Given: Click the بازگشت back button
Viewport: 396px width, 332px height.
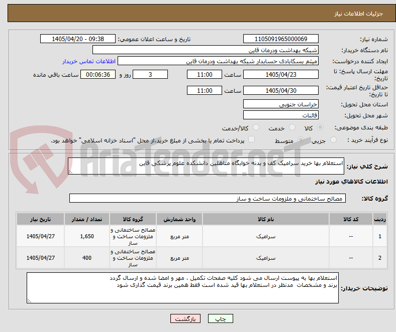Looking at the screenshot, I should (x=185, y=318).
